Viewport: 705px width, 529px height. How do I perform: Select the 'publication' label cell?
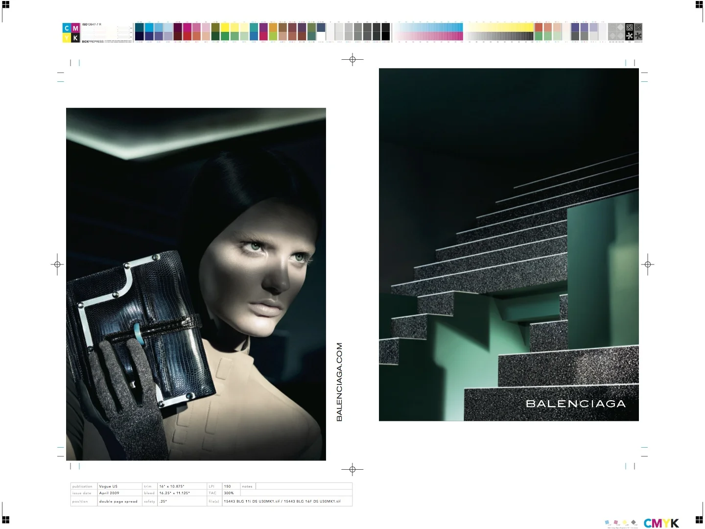(x=84, y=486)
